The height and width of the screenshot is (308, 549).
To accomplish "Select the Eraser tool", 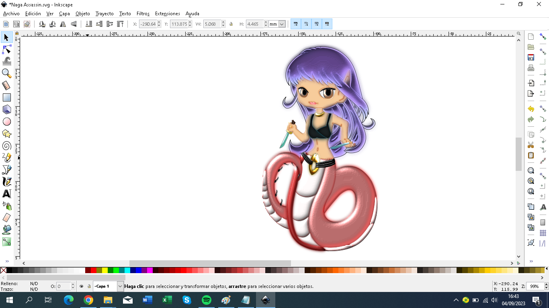I will pos(6,218).
